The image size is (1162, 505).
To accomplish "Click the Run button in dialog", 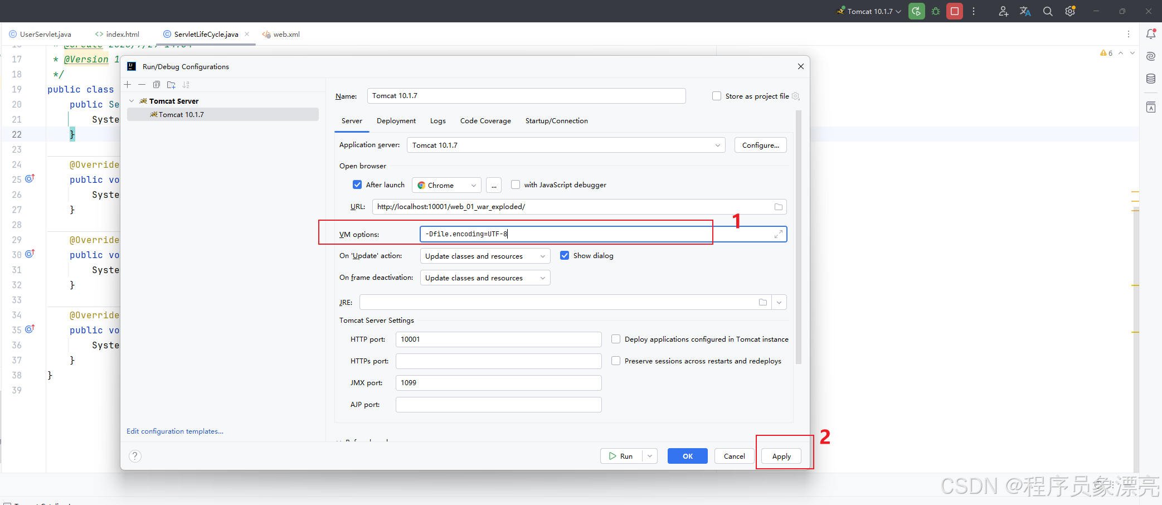I will (621, 456).
